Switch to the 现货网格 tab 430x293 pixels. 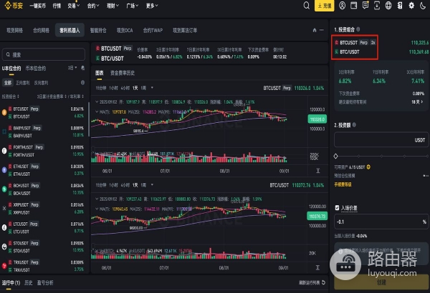pos(14,30)
